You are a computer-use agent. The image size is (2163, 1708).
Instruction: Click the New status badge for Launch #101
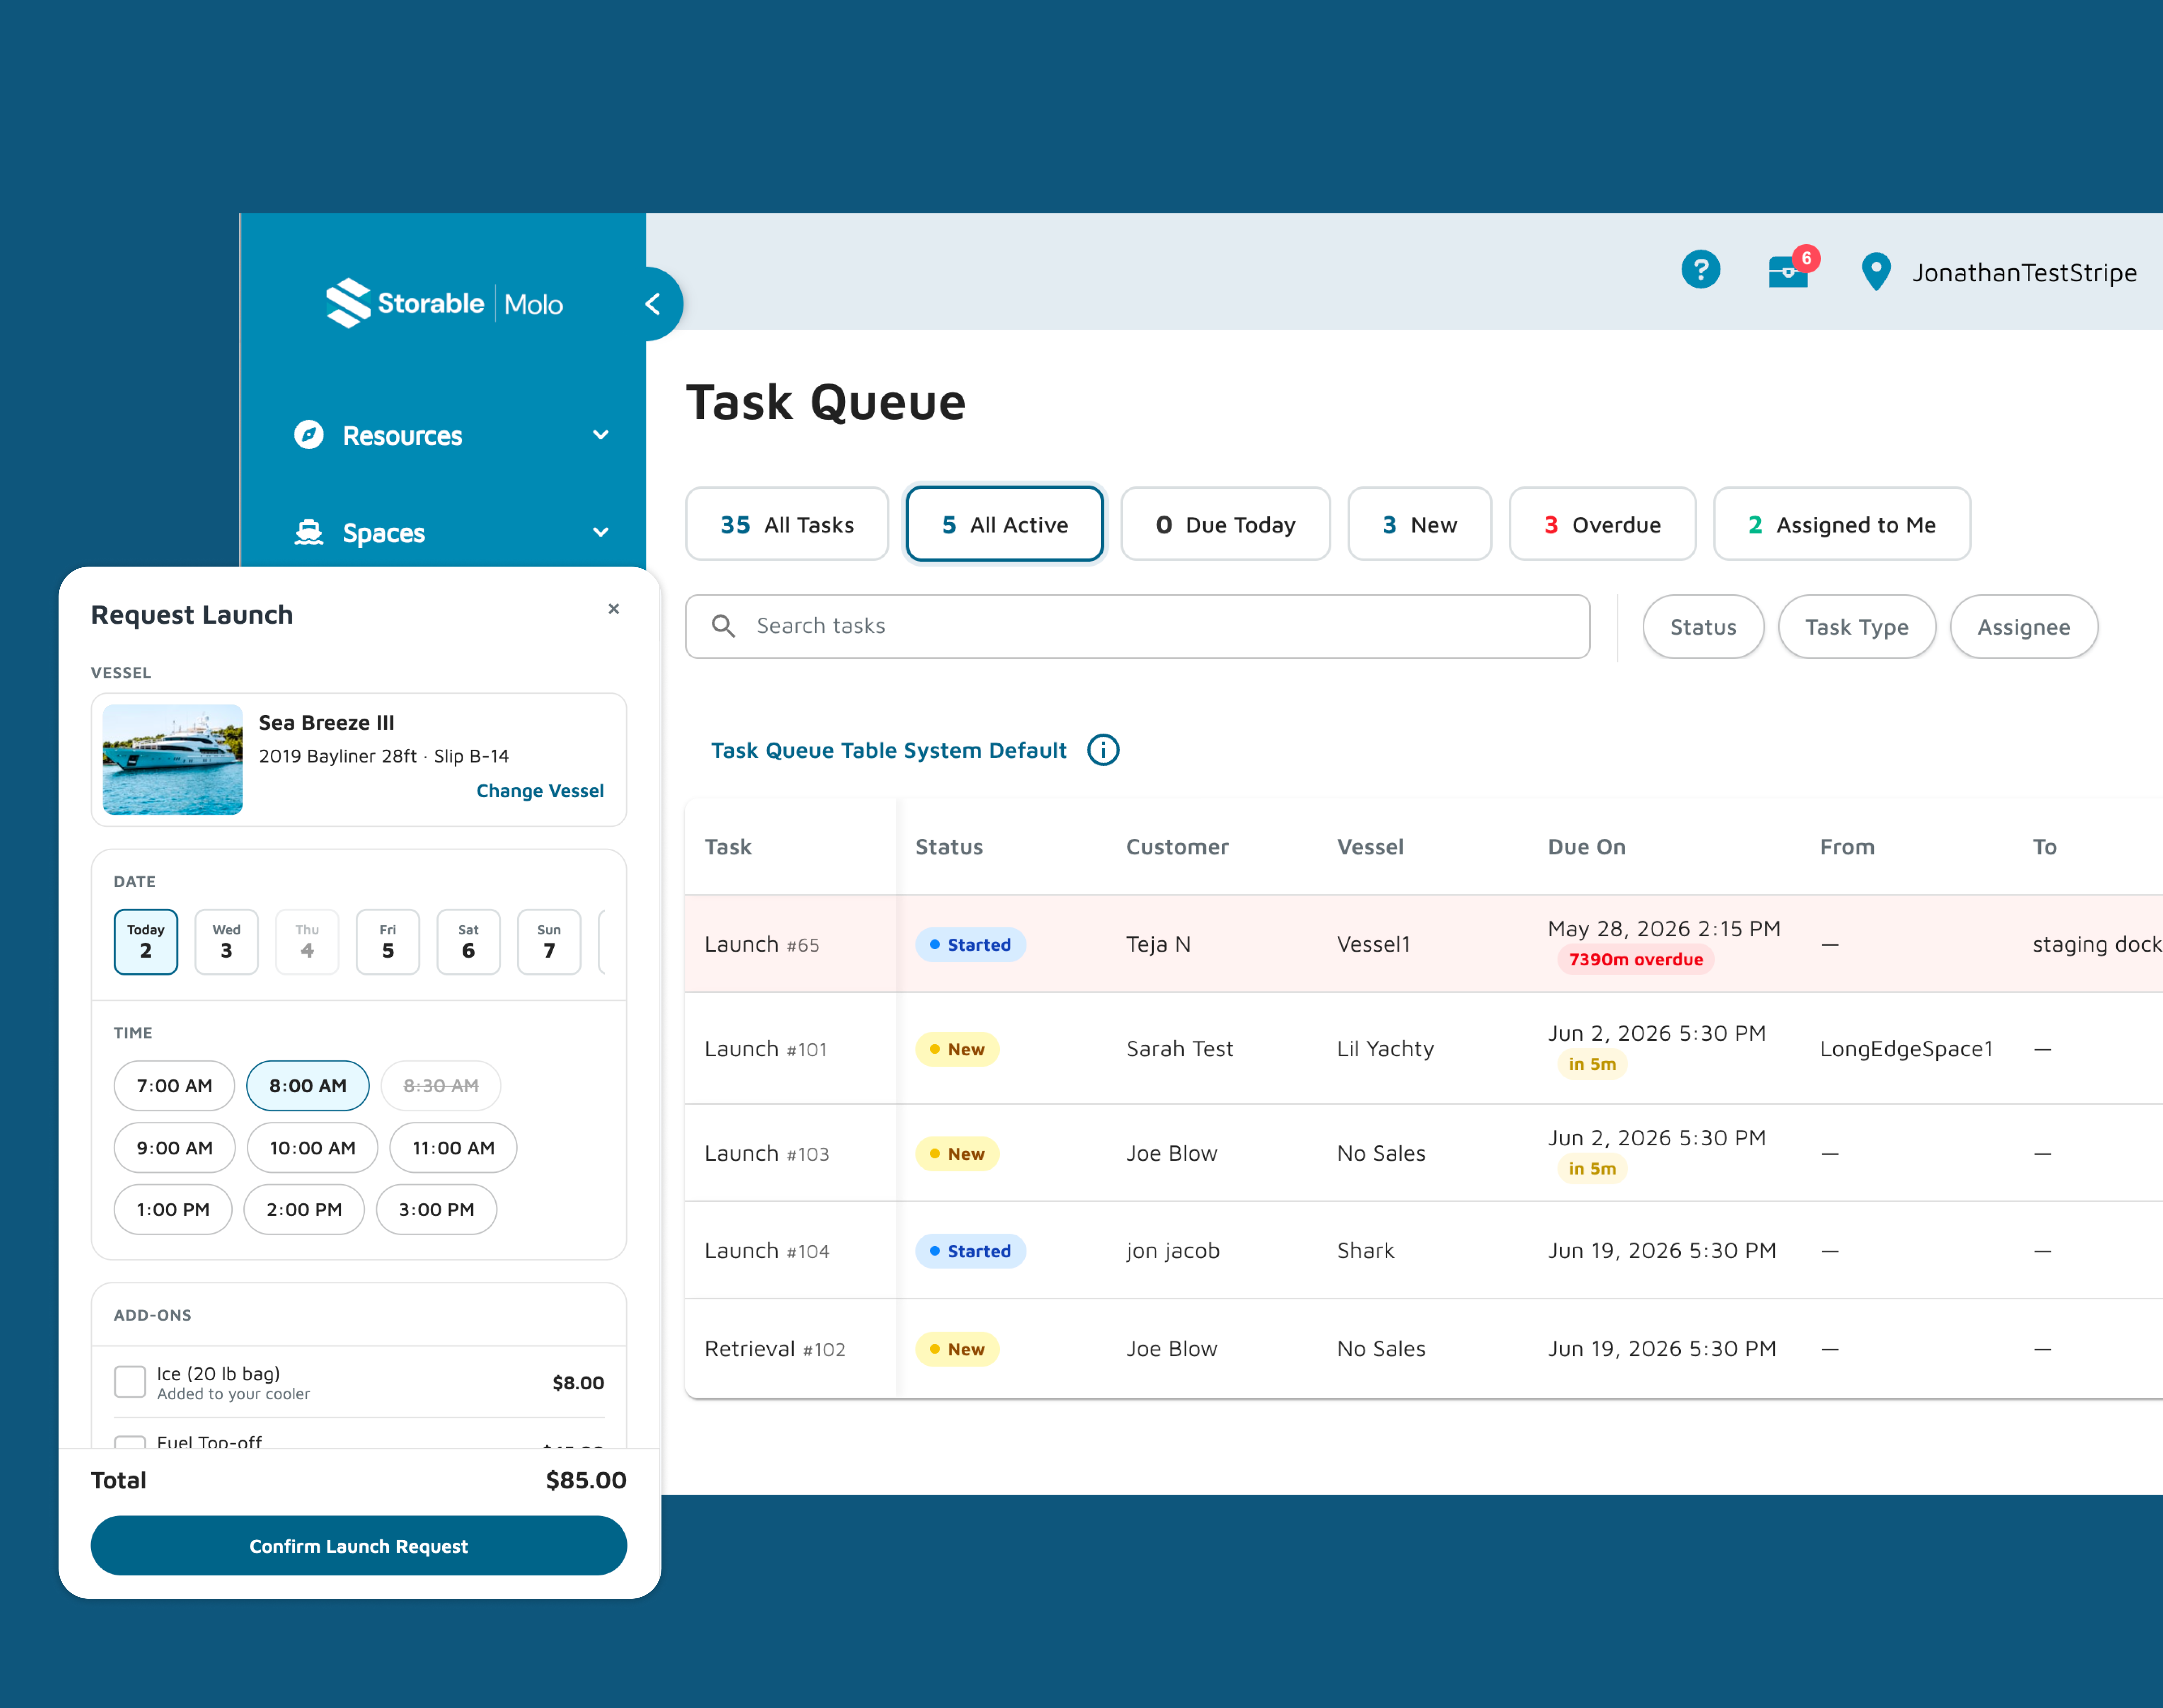click(x=957, y=1049)
